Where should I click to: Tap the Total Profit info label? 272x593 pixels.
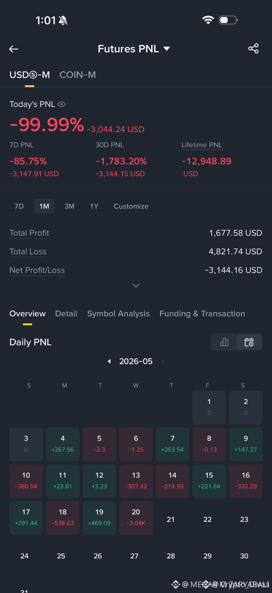coord(29,233)
